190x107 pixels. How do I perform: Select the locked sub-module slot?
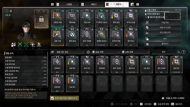click(42, 19)
